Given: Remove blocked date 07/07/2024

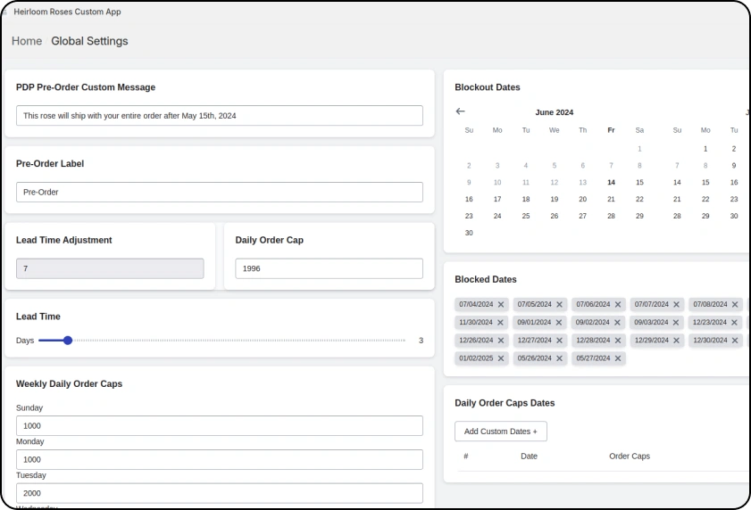Looking at the screenshot, I should tap(676, 304).
